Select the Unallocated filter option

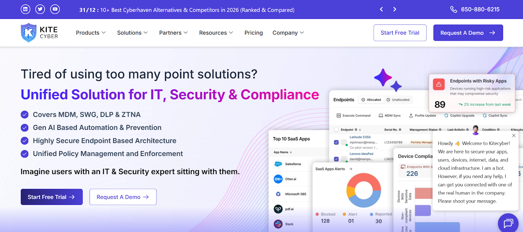click(398, 100)
